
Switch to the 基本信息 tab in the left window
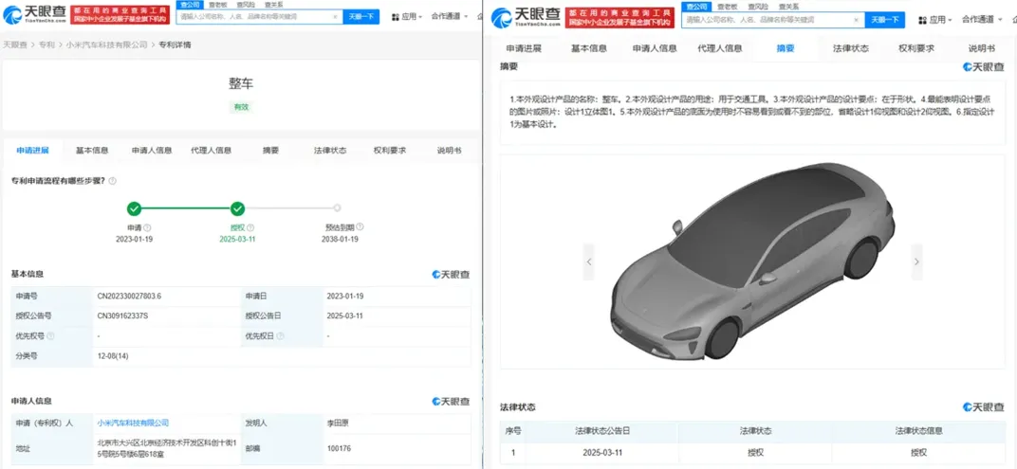(x=92, y=151)
